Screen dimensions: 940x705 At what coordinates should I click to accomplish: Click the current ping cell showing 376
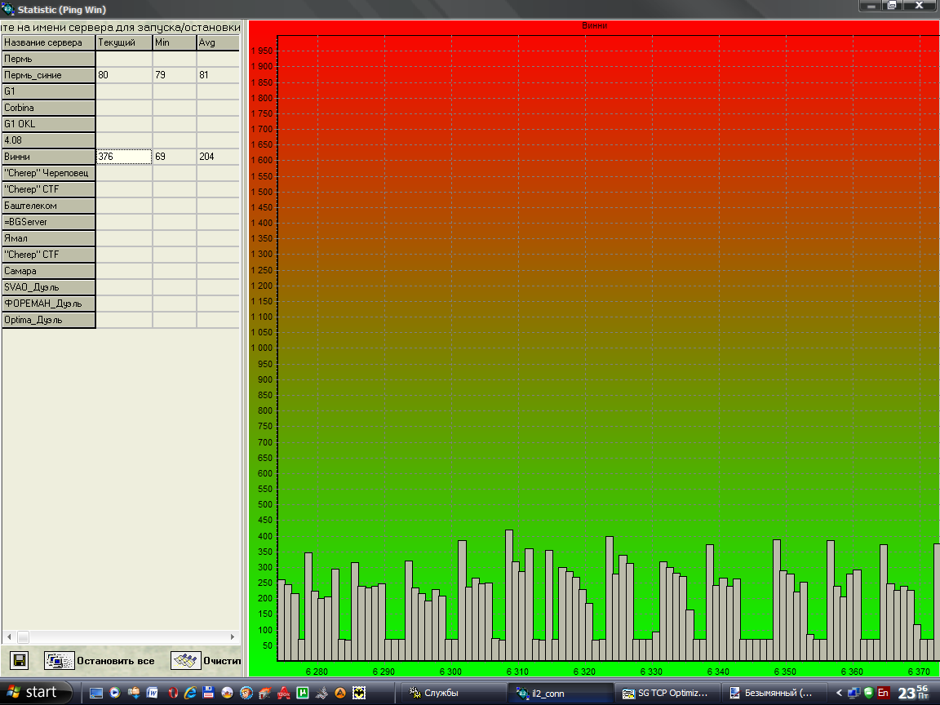point(123,156)
